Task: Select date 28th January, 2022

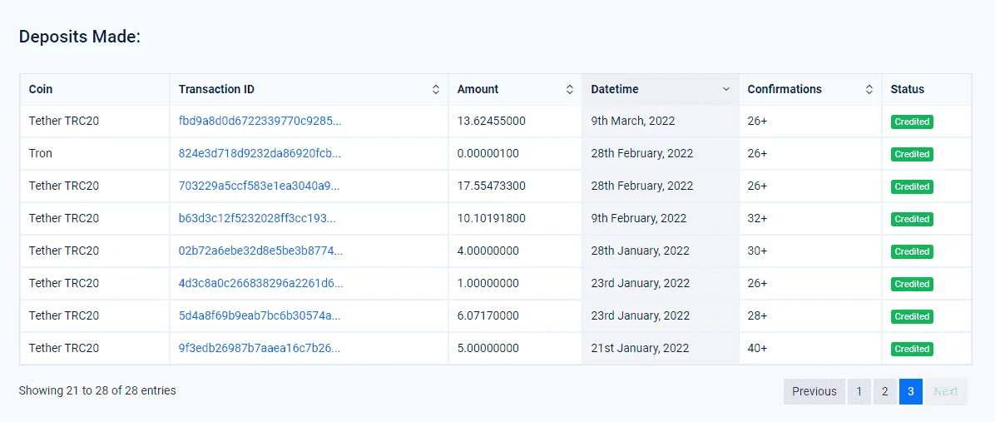Action: tap(640, 251)
